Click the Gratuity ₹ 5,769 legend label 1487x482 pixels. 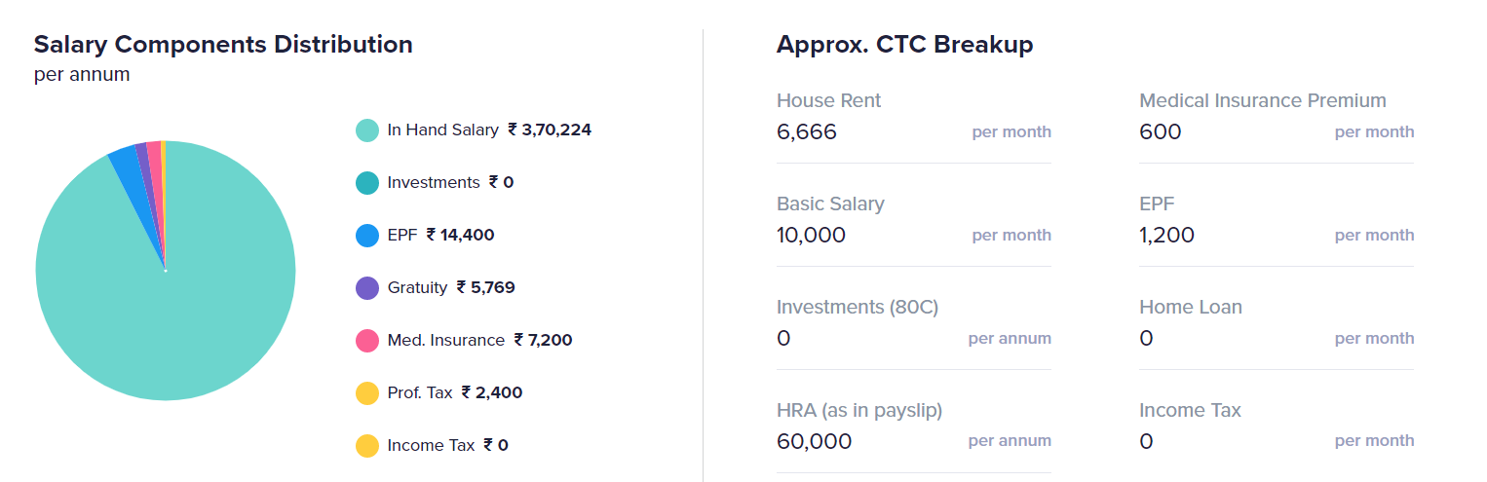pos(450,287)
